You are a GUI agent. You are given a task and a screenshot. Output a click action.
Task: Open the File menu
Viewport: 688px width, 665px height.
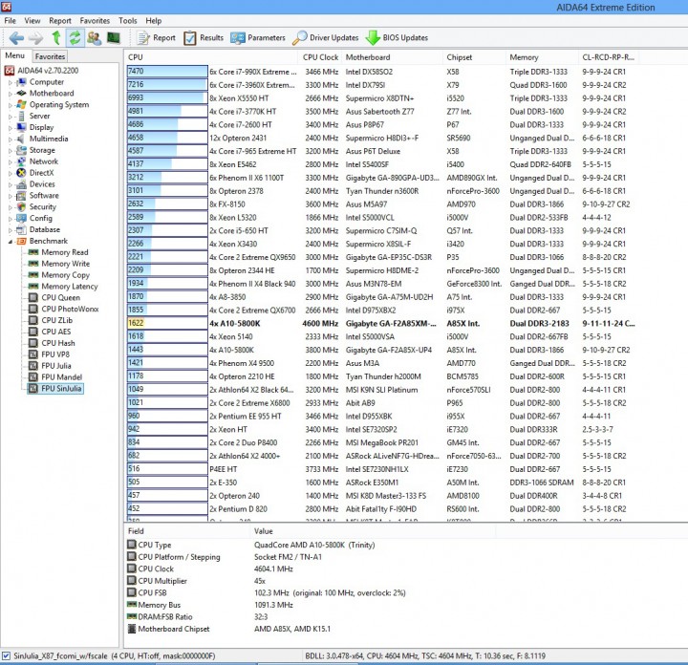[11, 21]
